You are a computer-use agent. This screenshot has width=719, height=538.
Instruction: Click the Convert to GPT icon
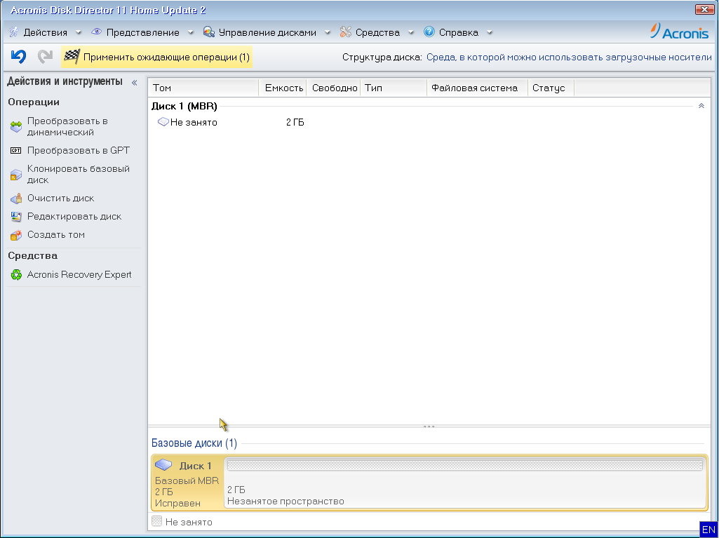pos(16,151)
